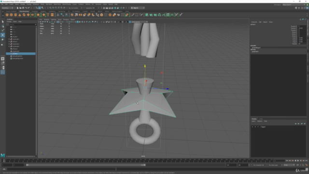Open the sRGB gamma view transform dropdown
The width and height of the screenshot is (309, 174).
[x=140, y=22]
